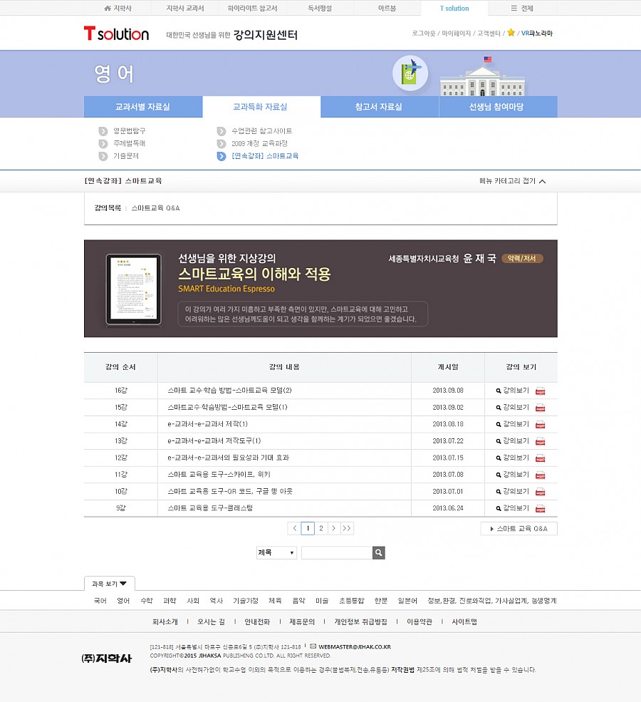The width and height of the screenshot is (641, 702).
Task: Click the search text input field
Action: click(336, 552)
